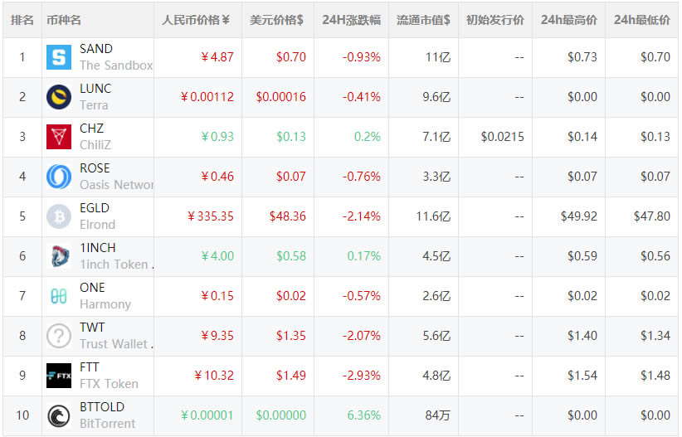Click the $0.73 24h high value
Viewport: 682px width, 437px height.
582,57
